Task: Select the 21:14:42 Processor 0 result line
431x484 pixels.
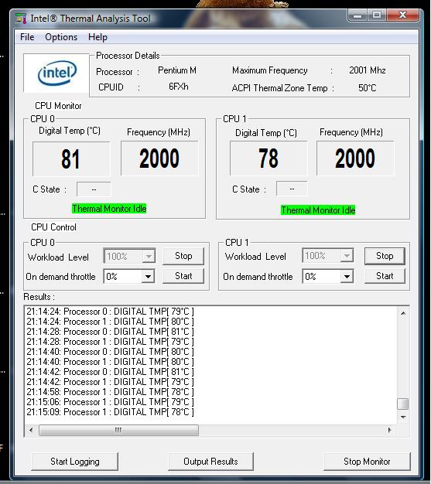Action: pos(110,372)
